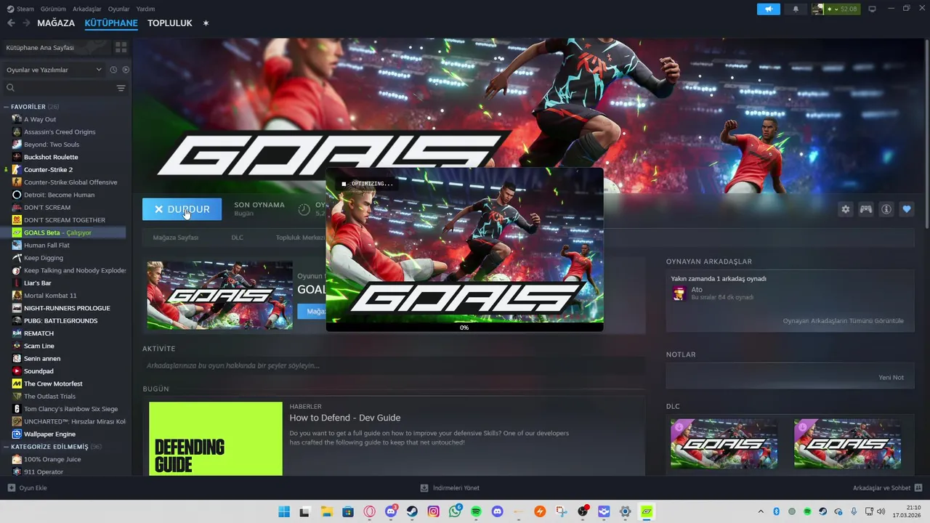The height and width of the screenshot is (523, 930).
Task: Open the library advanced filter icon
Action: pos(121,88)
